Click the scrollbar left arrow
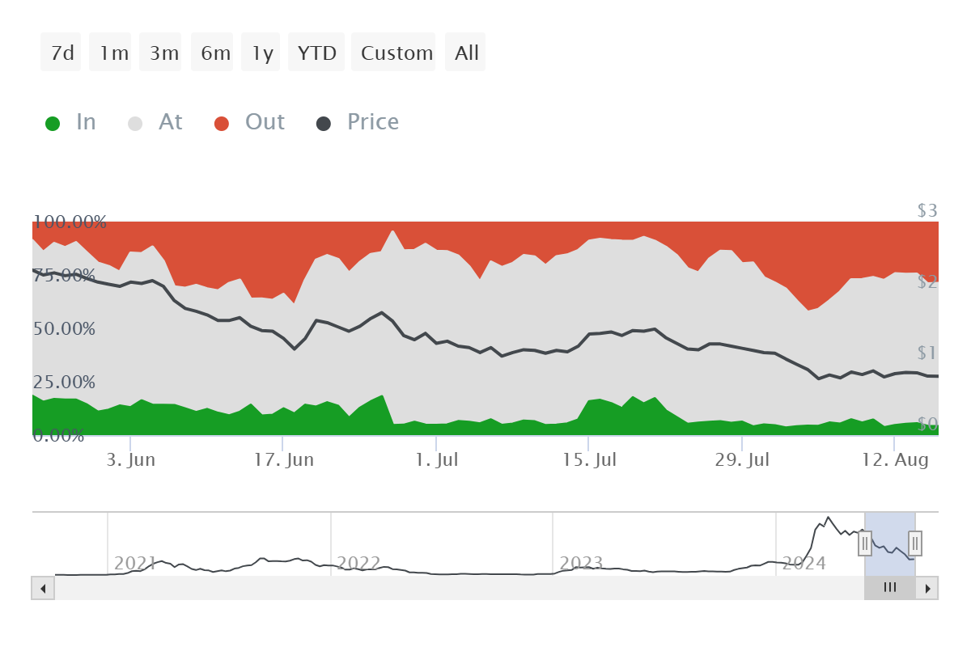 [x=43, y=588]
